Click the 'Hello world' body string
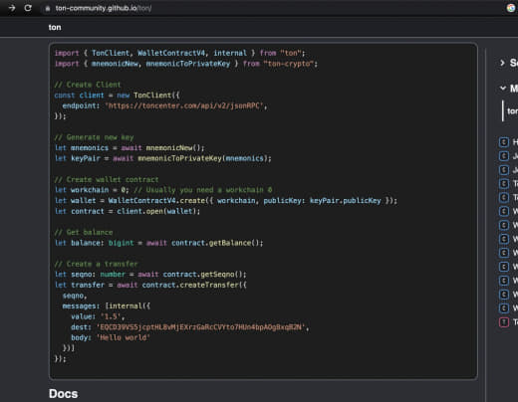This screenshot has height=402, width=518. (x=124, y=337)
